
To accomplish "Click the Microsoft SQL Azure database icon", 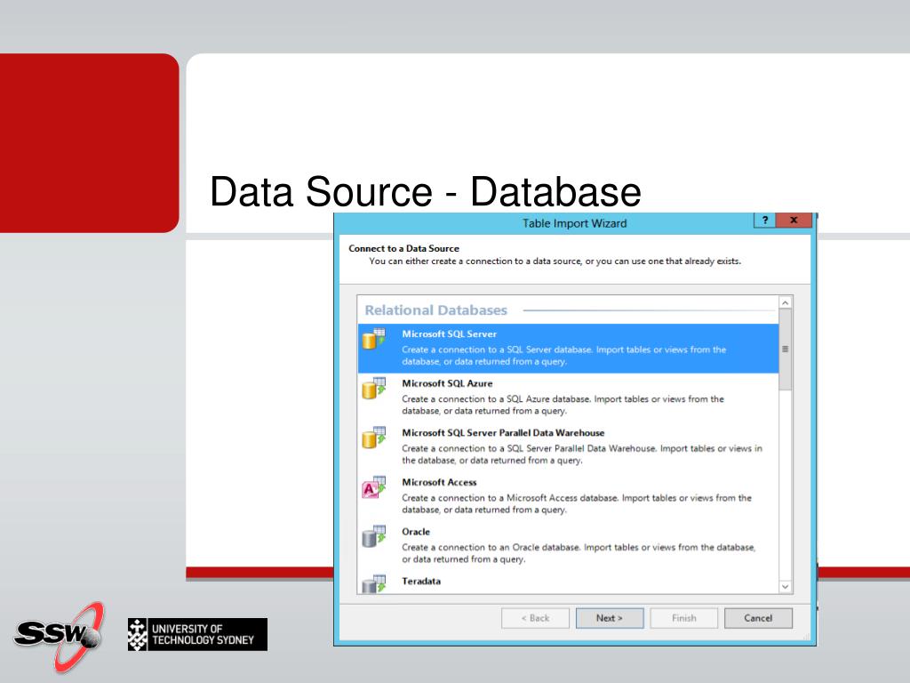I will (x=374, y=388).
